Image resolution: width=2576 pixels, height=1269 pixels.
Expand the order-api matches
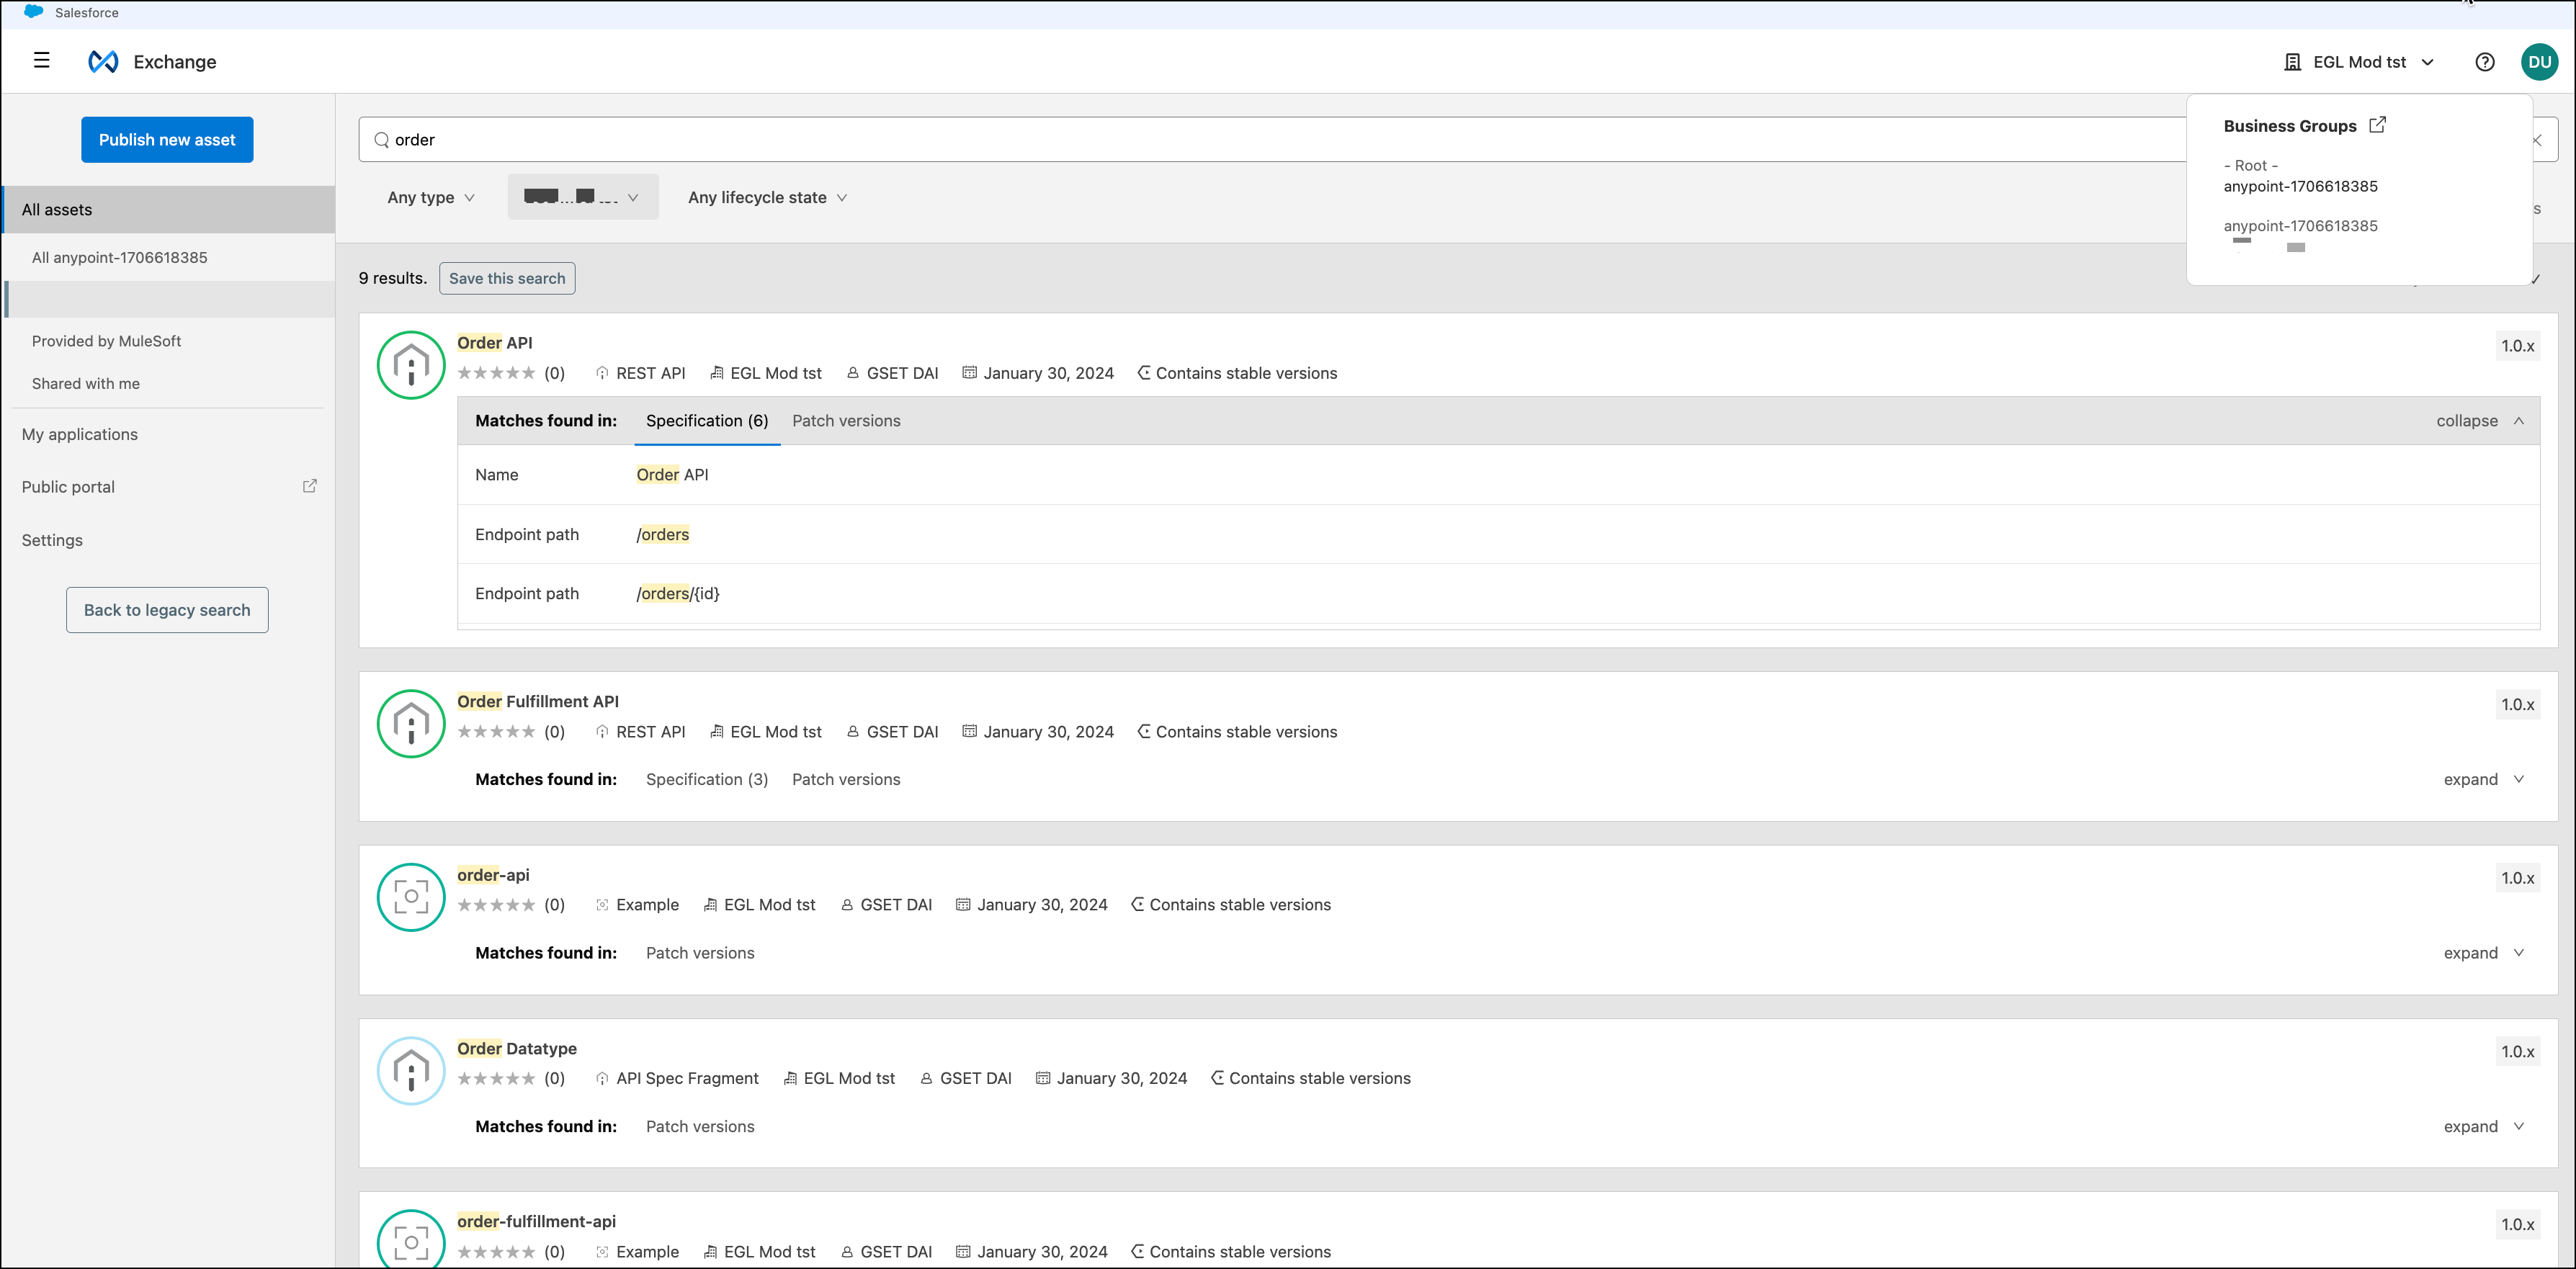(2484, 953)
